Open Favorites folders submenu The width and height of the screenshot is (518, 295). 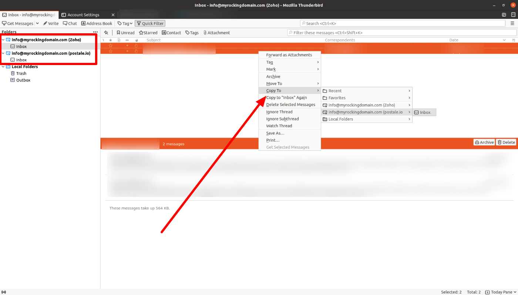point(366,98)
